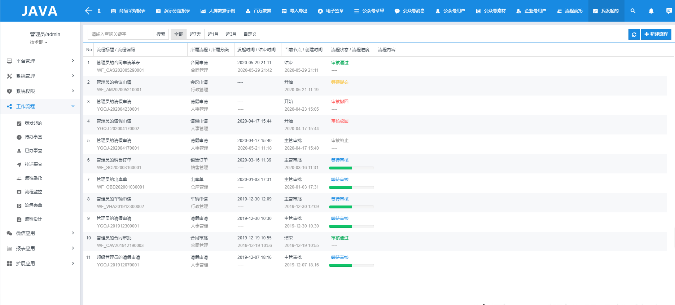Open the search magnifier icon in header
675x305 pixels.
click(x=633, y=11)
